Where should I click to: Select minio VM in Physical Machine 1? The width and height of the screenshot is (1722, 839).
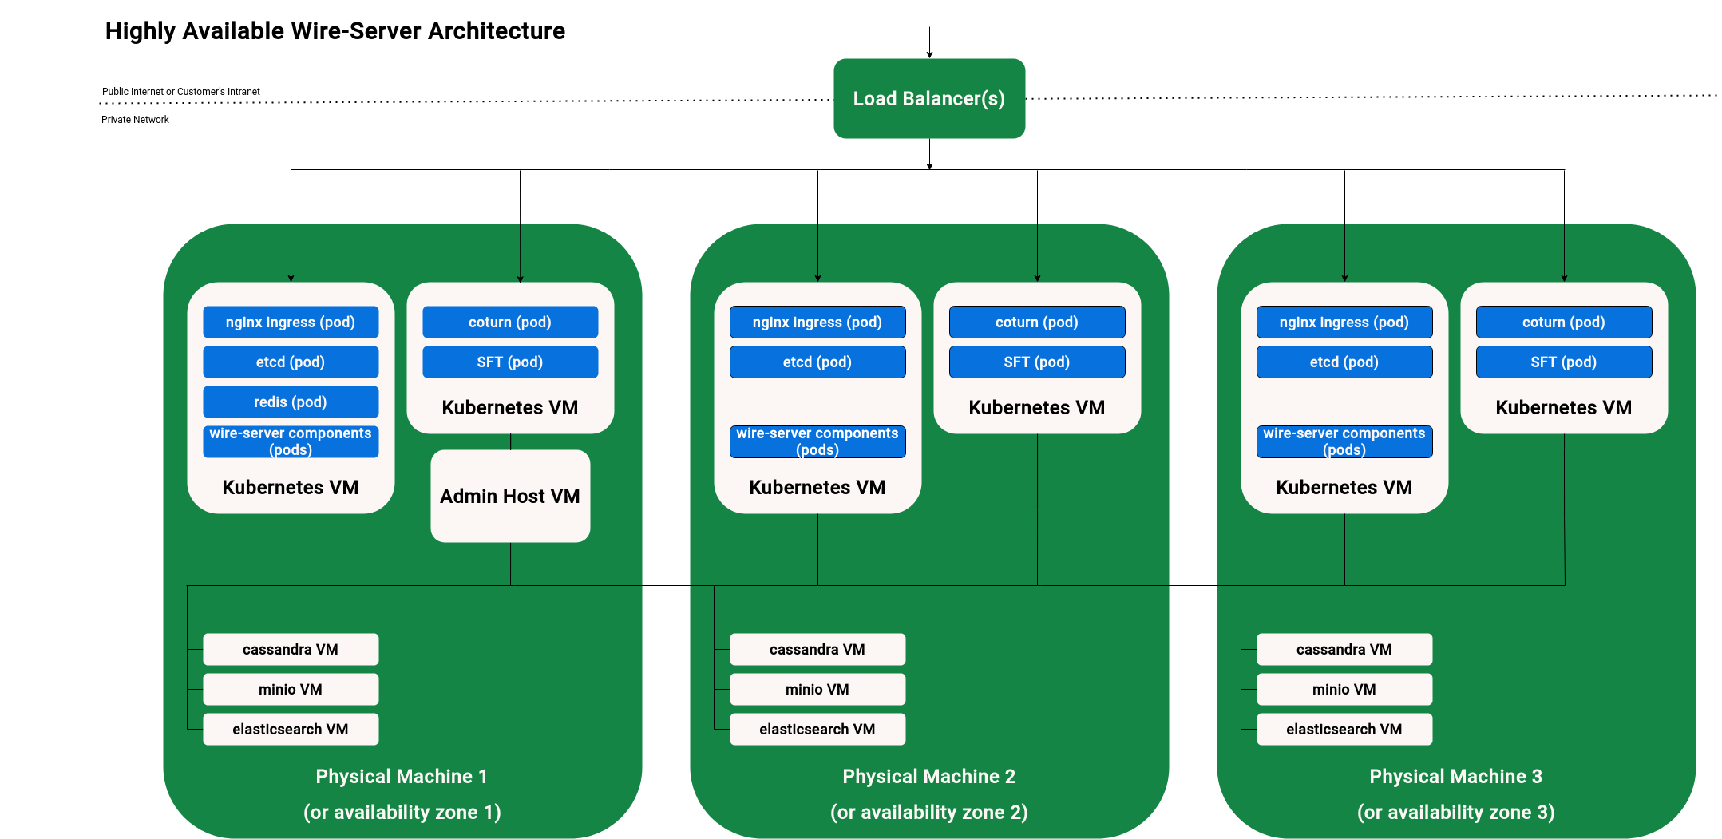[291, 689]
